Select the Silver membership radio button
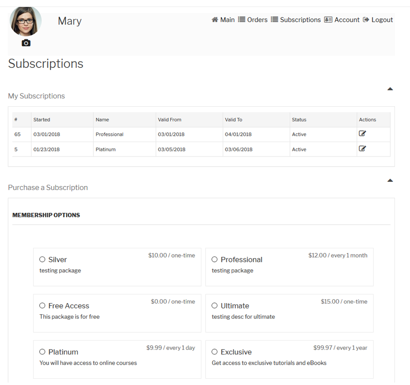 (x=42, y=259)
